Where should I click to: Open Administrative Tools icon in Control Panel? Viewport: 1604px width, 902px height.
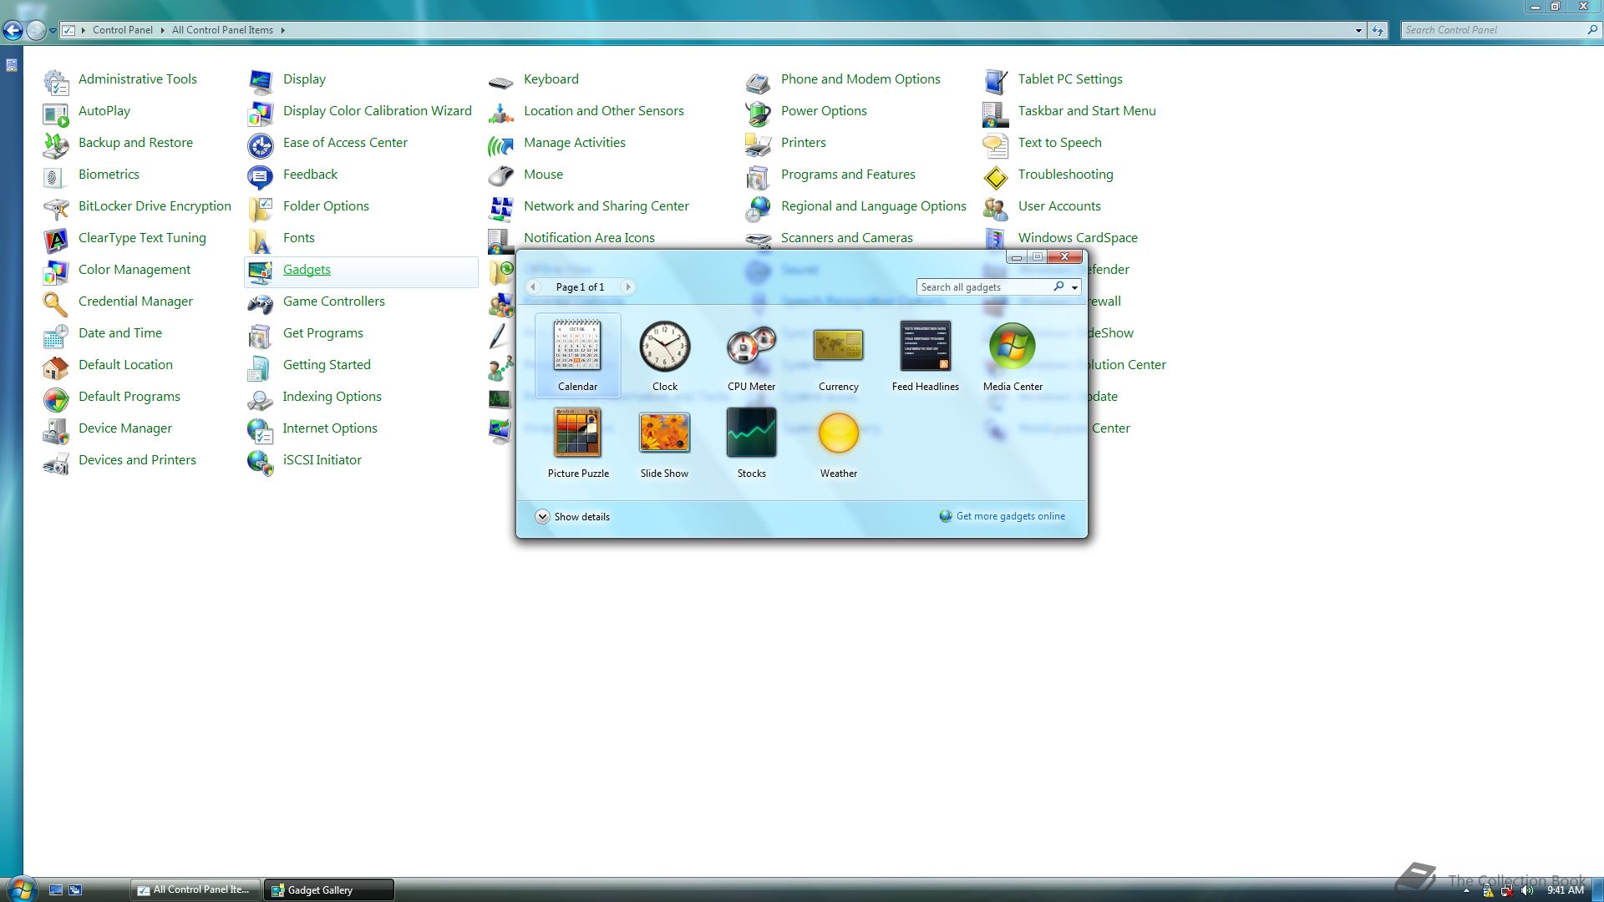click(x=56, y=81)
